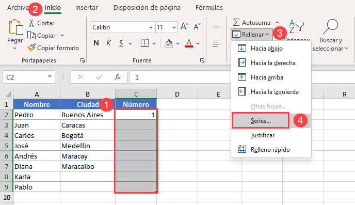Expand the fill color dropdown arrow

coord(177,43)
